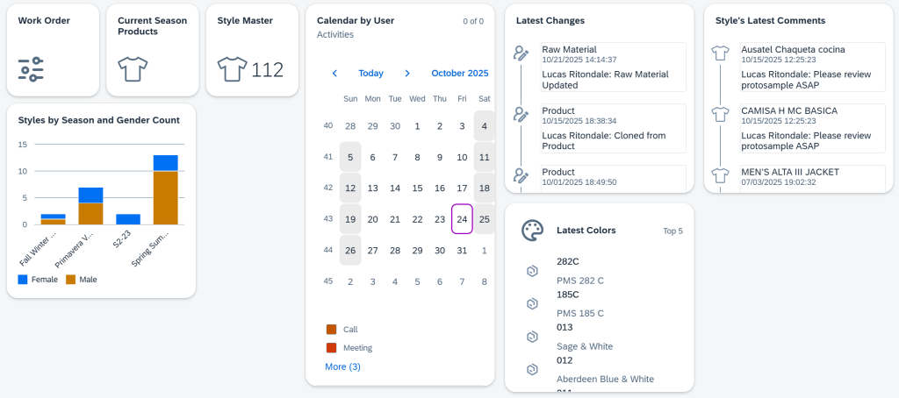Image resolution: width=899 pixels, height=398 pixels.
Task: Click the Call legend color swatch
Action: point(331,330)
